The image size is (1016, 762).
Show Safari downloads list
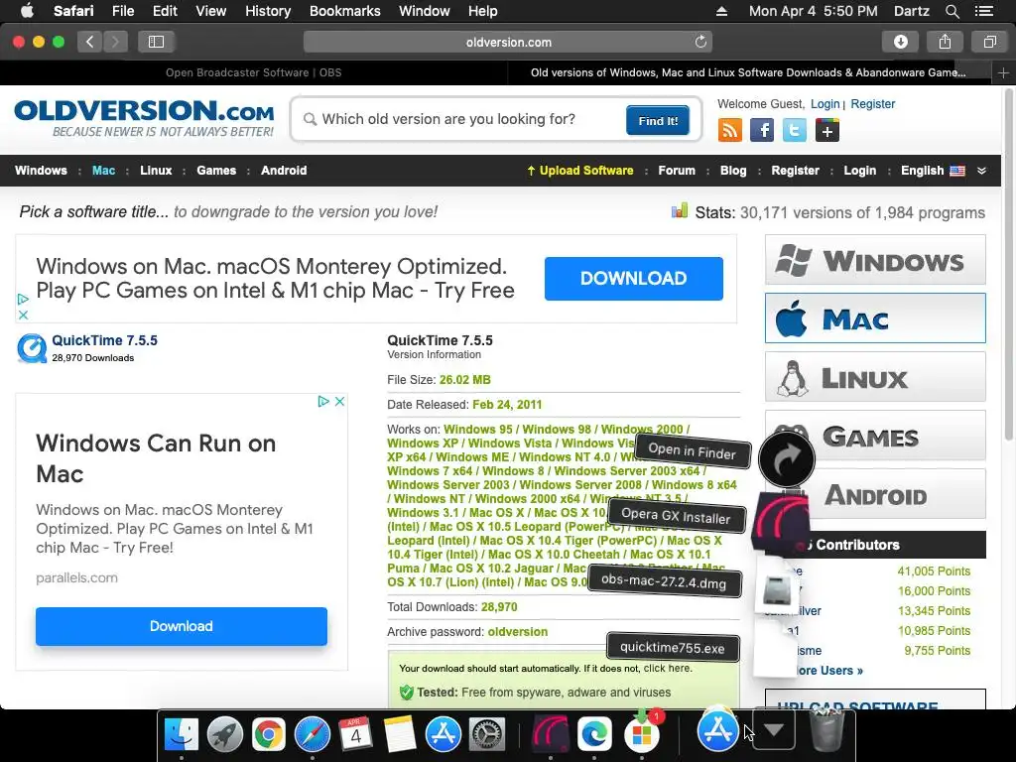tap(900, 42)
